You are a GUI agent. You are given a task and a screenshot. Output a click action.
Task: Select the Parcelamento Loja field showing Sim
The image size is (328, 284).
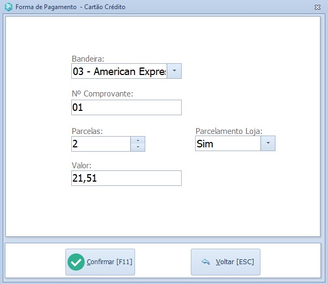[228, 144]
